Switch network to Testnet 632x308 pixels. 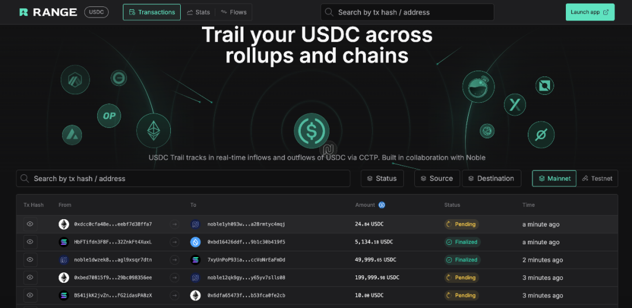(x=597, y=179)
